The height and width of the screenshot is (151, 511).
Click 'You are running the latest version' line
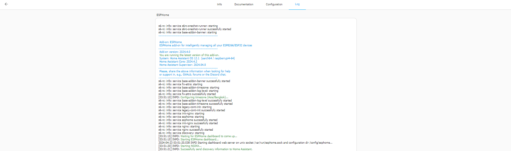[189, 55]
